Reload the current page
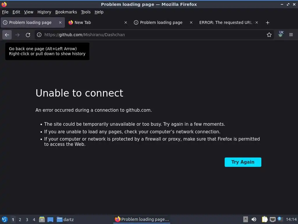This screenshot has height=224, width=298. 28,35
